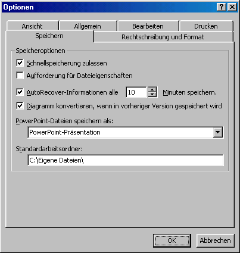Enable Aufforderung für Dateieigenschaften checkbox
This screenshot has height=253, width=240.
coord(20,76)
